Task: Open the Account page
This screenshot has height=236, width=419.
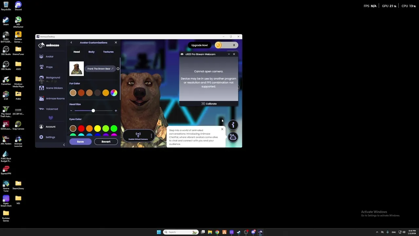Action: click(47, 127)
